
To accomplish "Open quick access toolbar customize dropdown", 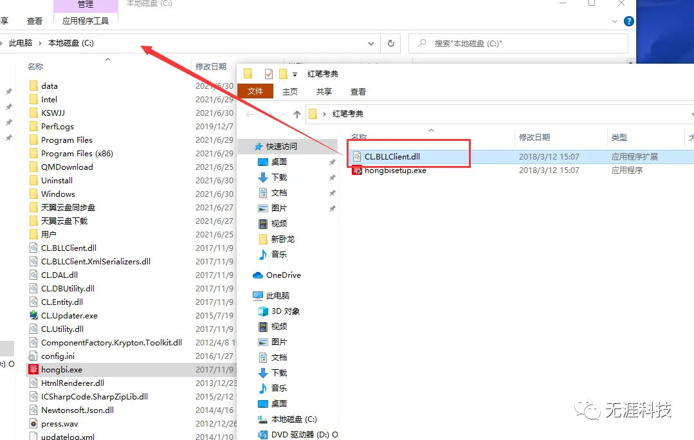I will coord(295,75).
